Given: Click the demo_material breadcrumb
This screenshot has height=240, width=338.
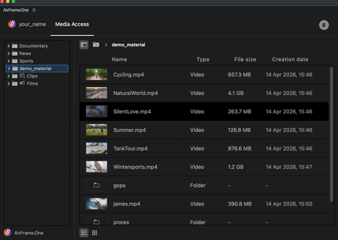Looking at the screenshot, I should pos(128,45).
